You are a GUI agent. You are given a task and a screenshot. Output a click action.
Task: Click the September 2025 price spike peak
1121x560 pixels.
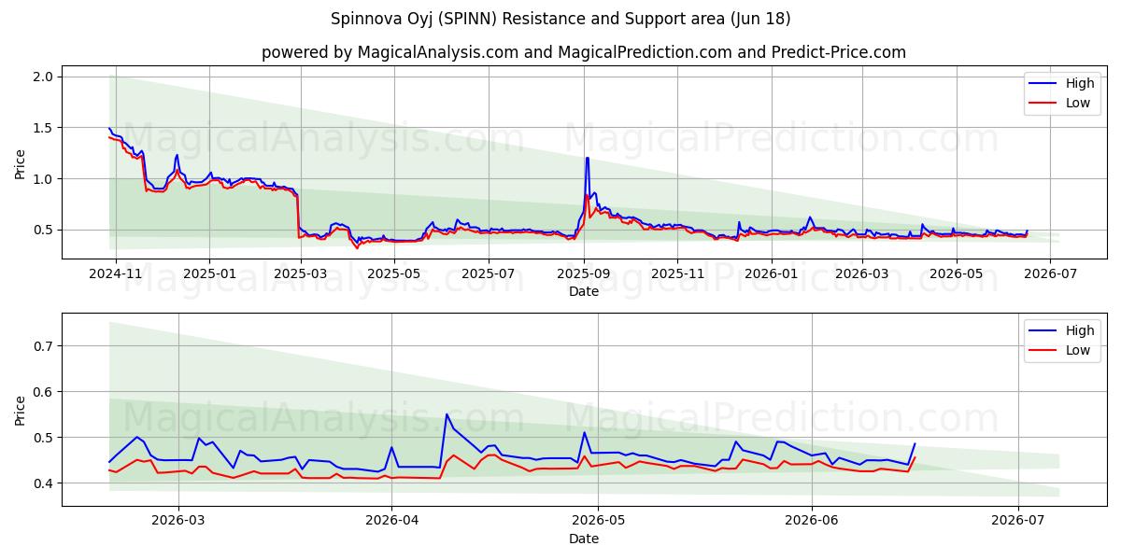(587, 158)
